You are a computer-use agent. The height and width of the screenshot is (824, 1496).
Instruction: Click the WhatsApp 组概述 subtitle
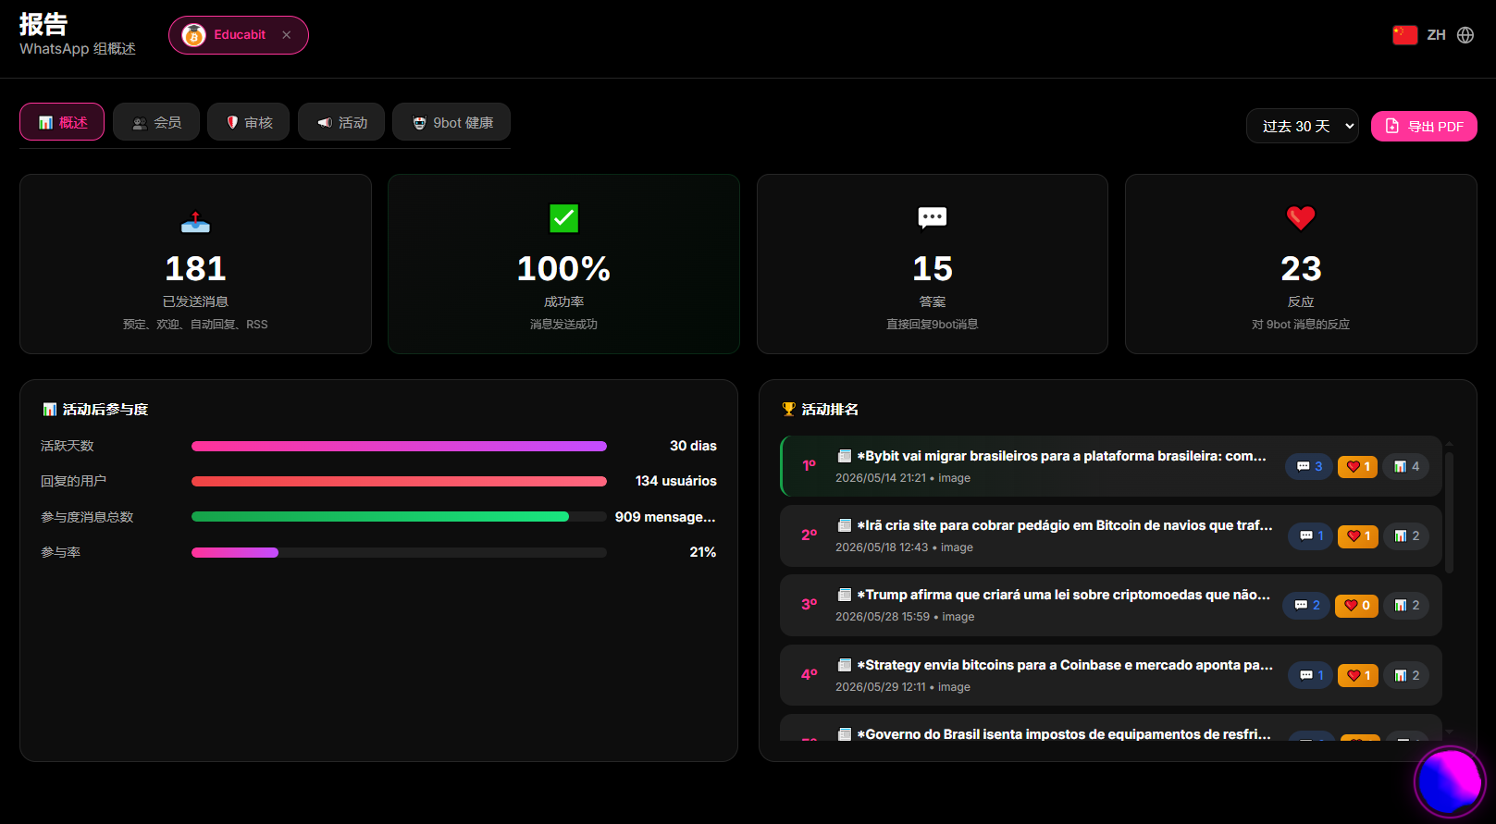pos(78,49)
